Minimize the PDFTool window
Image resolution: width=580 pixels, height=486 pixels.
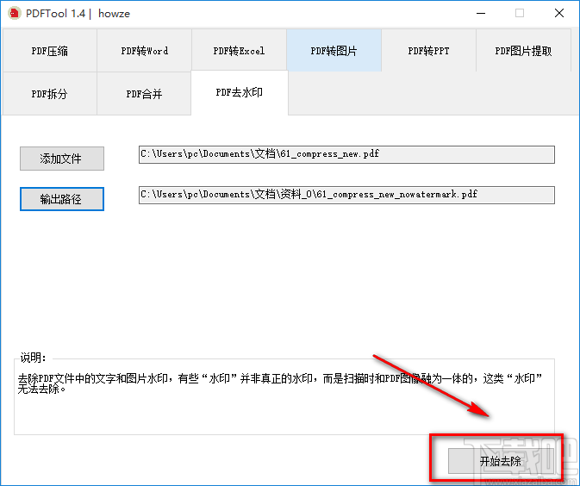(481, 13)
